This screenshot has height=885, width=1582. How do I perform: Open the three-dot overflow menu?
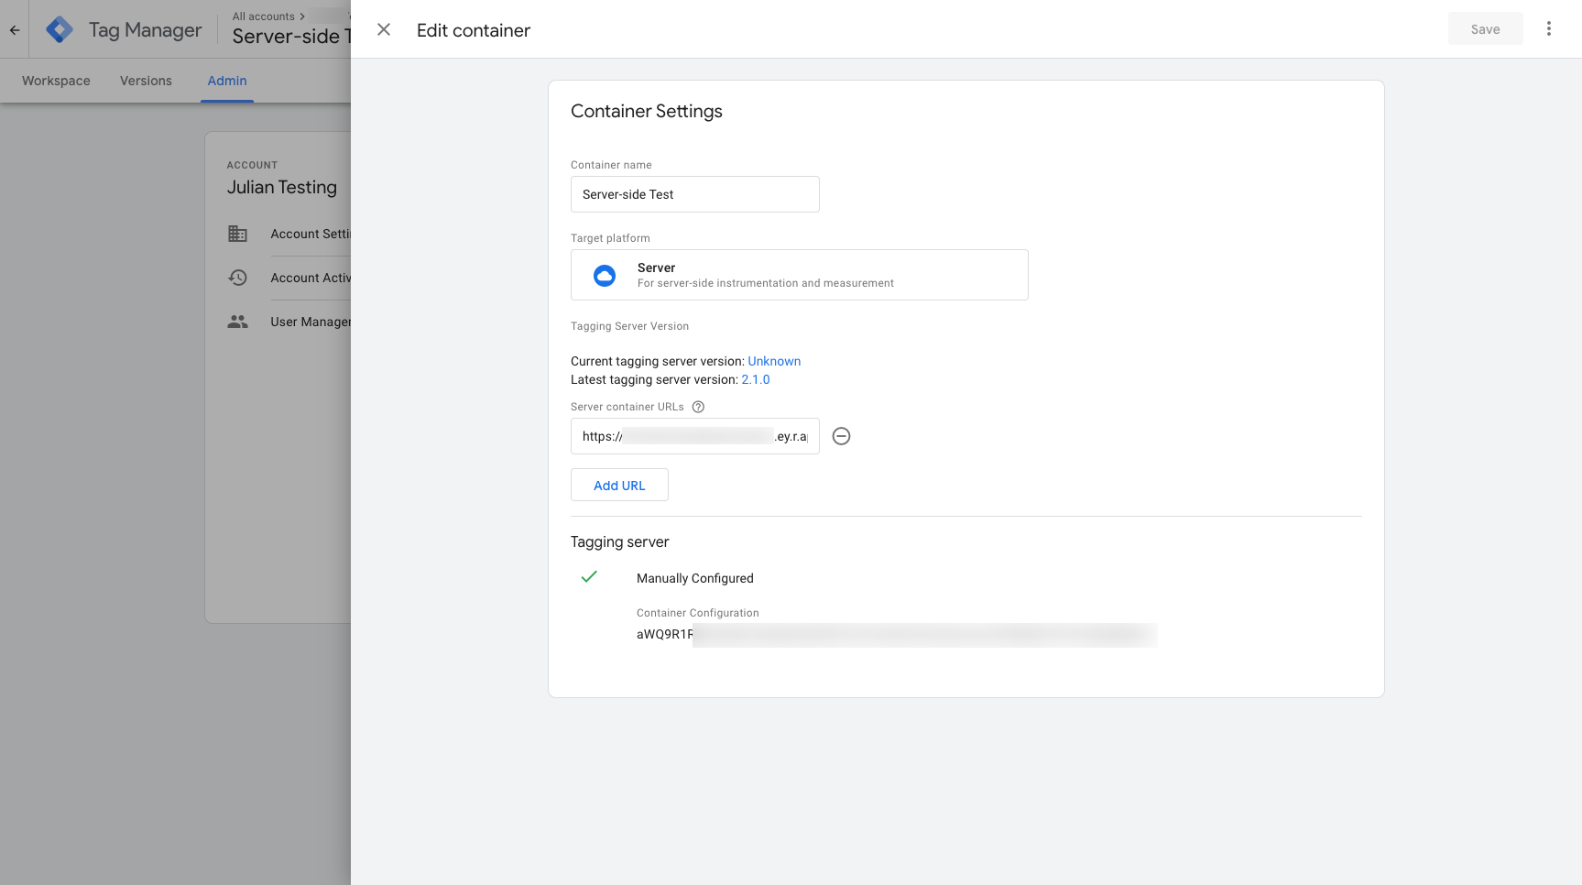point(1548,28)
